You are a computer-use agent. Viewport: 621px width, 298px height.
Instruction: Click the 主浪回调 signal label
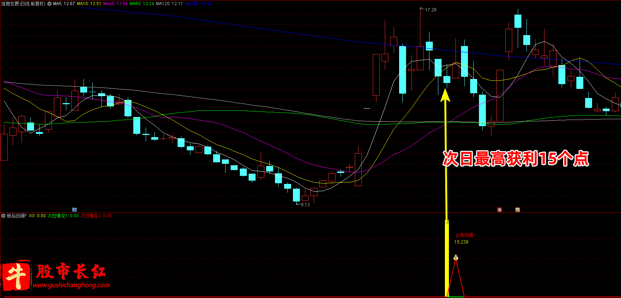tap(464, 235)
